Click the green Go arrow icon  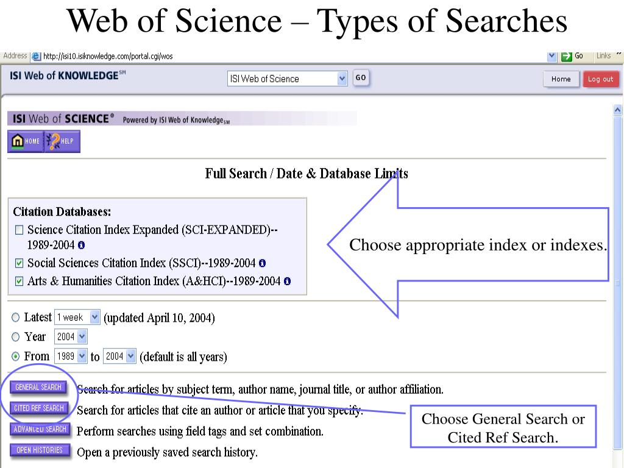point(566,57)
